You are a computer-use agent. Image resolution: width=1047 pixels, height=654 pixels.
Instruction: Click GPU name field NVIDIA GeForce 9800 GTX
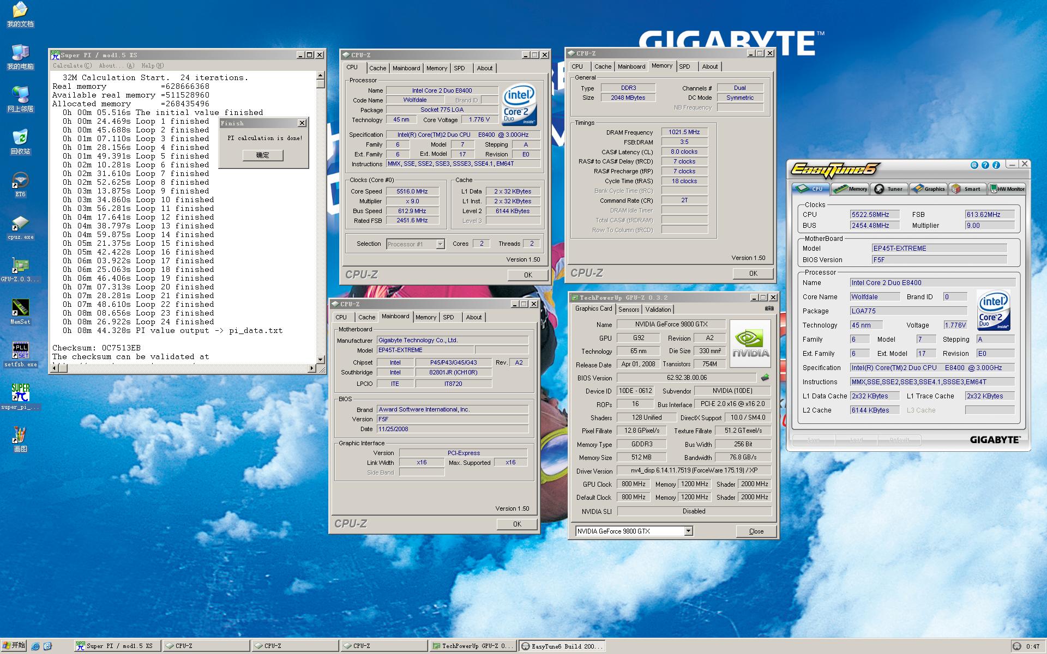coord(671,324)
